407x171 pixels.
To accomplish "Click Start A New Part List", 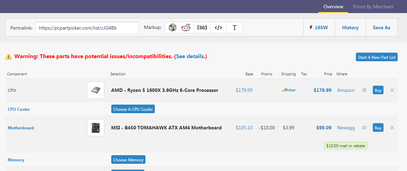I will tap(377, 57).
